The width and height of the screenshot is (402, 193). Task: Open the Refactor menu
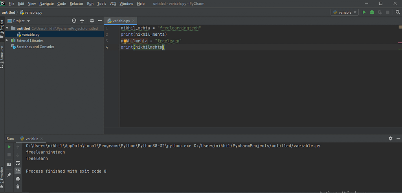(76, 4)
